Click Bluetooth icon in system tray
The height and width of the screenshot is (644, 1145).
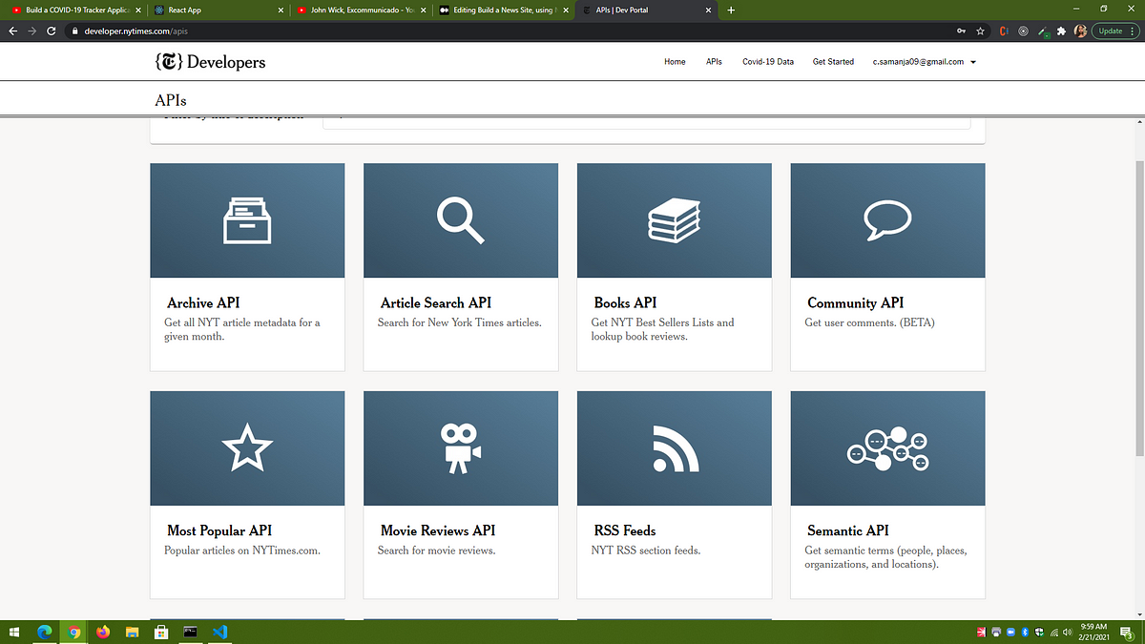coord(1025,632)
